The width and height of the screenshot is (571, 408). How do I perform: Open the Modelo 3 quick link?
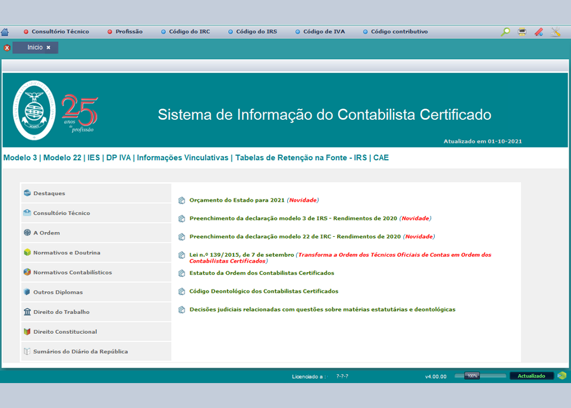click(20, 158)
